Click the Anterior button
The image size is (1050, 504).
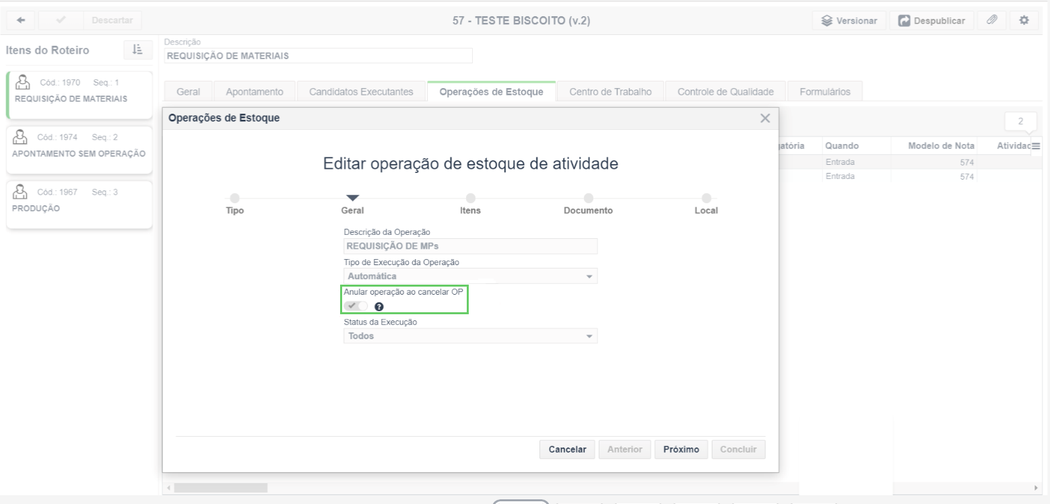coord(624,449)
